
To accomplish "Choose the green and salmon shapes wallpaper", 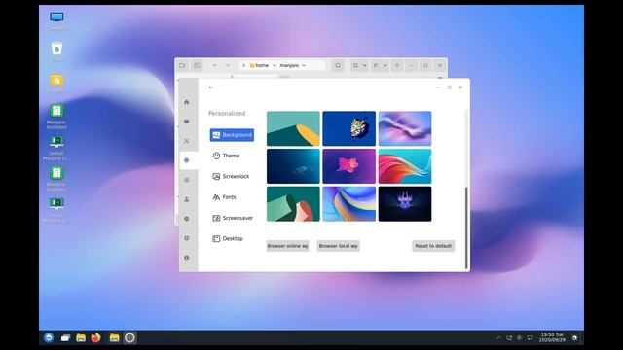I will [293, 204].
